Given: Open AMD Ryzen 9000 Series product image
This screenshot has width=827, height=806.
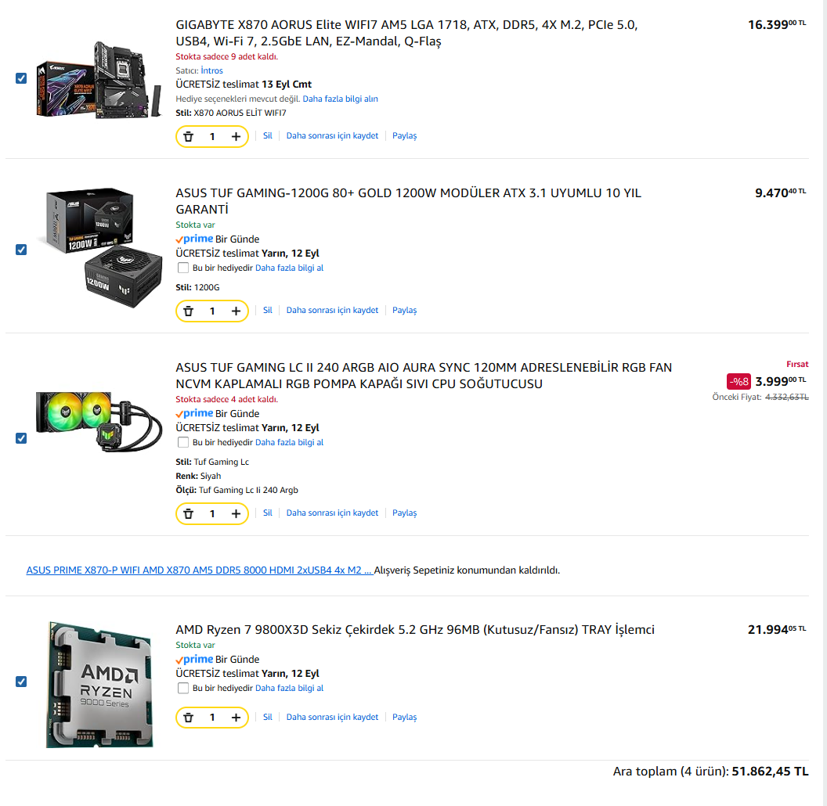Looking at the screenshot, I should click(x=99, y=685).
